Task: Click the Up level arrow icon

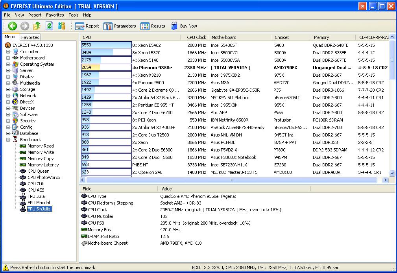Action: click(37, 26)
